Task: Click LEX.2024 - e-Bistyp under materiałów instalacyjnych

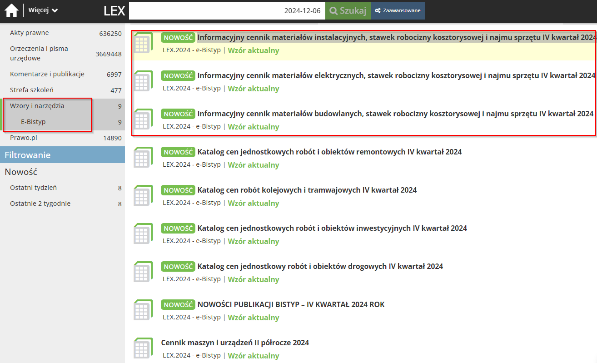Action: pos(192,50)
